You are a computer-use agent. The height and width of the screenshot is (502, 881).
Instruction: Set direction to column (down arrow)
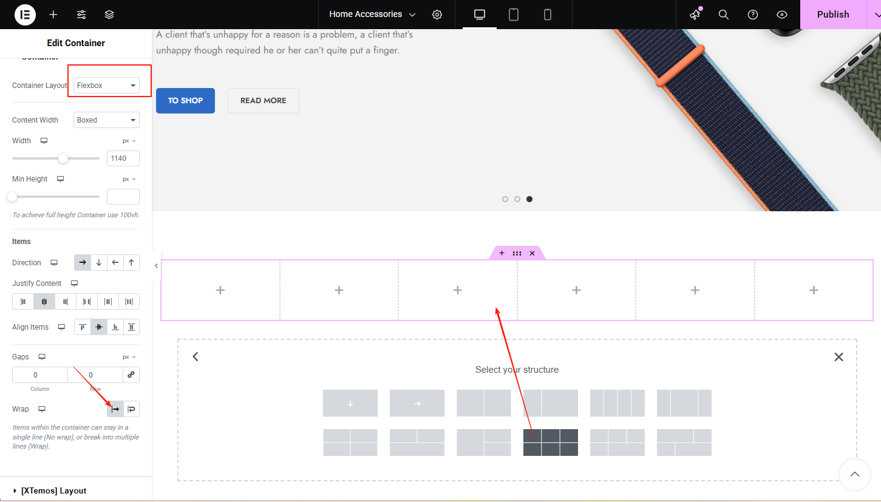point(99,263)
